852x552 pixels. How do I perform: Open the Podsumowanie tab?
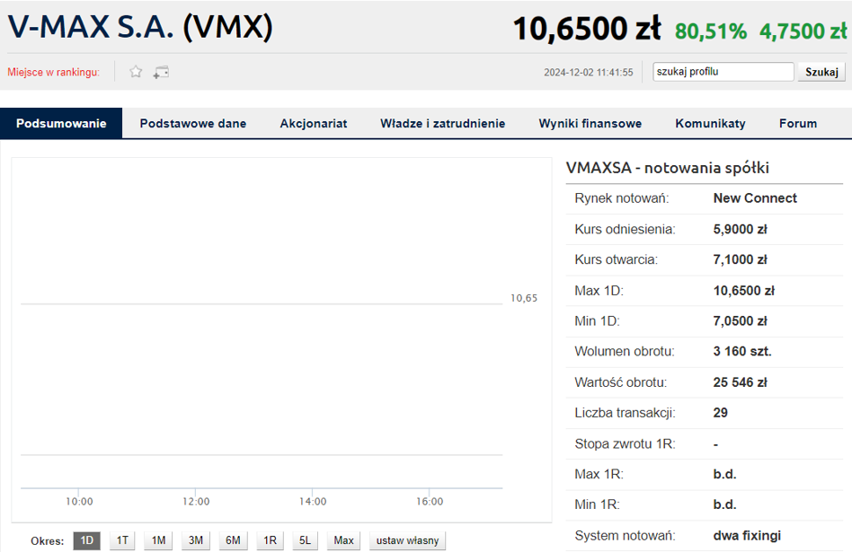click(61, 123)
